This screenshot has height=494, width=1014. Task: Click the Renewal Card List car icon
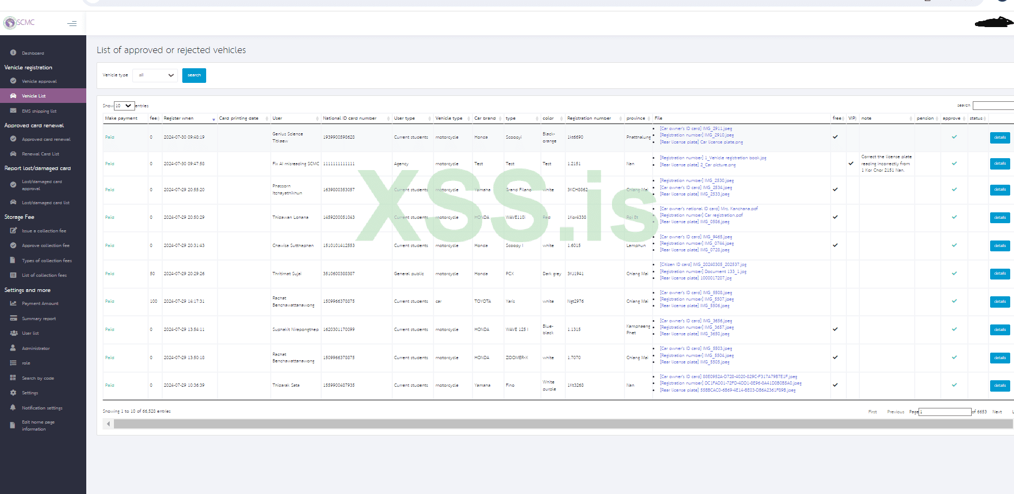[13, 153]
